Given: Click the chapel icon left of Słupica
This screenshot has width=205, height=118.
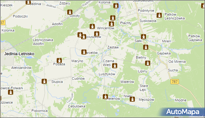Looking at the screenshot, I should click(x=44, y=81).
